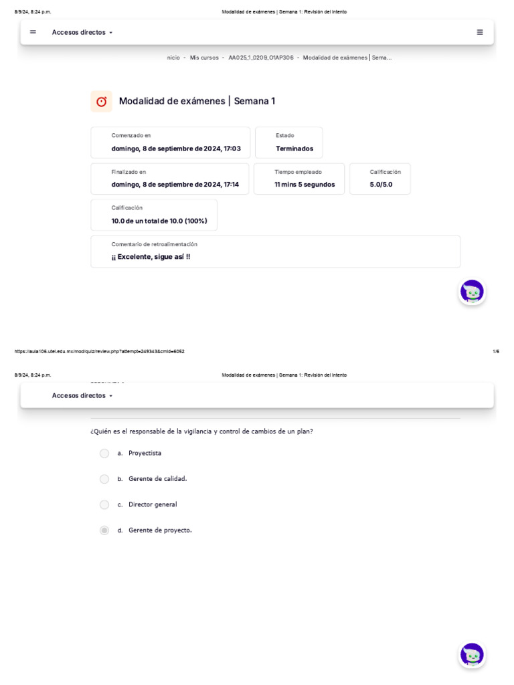The height and width of the screenshot is (685, 514).
Task: Open the chatbot assistant beside the feedback comment
Action: coord(472,292)
